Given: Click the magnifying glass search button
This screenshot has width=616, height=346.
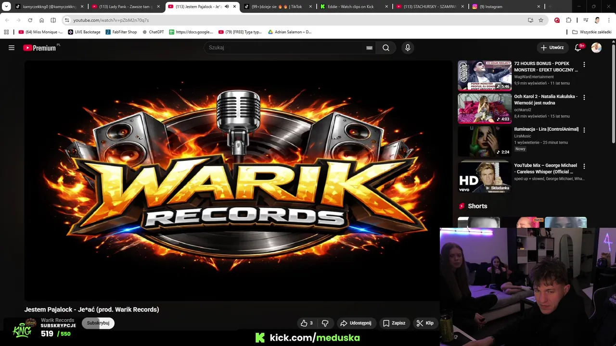Looking at the screenshot, I should [x=386, y=48].
